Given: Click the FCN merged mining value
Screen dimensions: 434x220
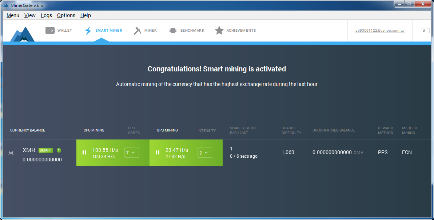Looking at the screenshot, I should point(407,152).
